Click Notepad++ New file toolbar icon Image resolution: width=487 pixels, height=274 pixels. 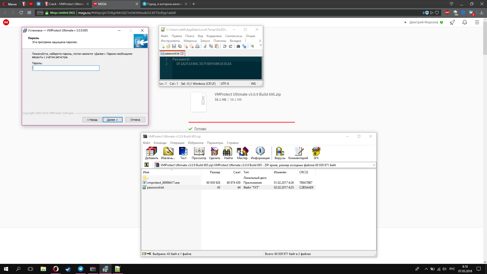point(162,46)
